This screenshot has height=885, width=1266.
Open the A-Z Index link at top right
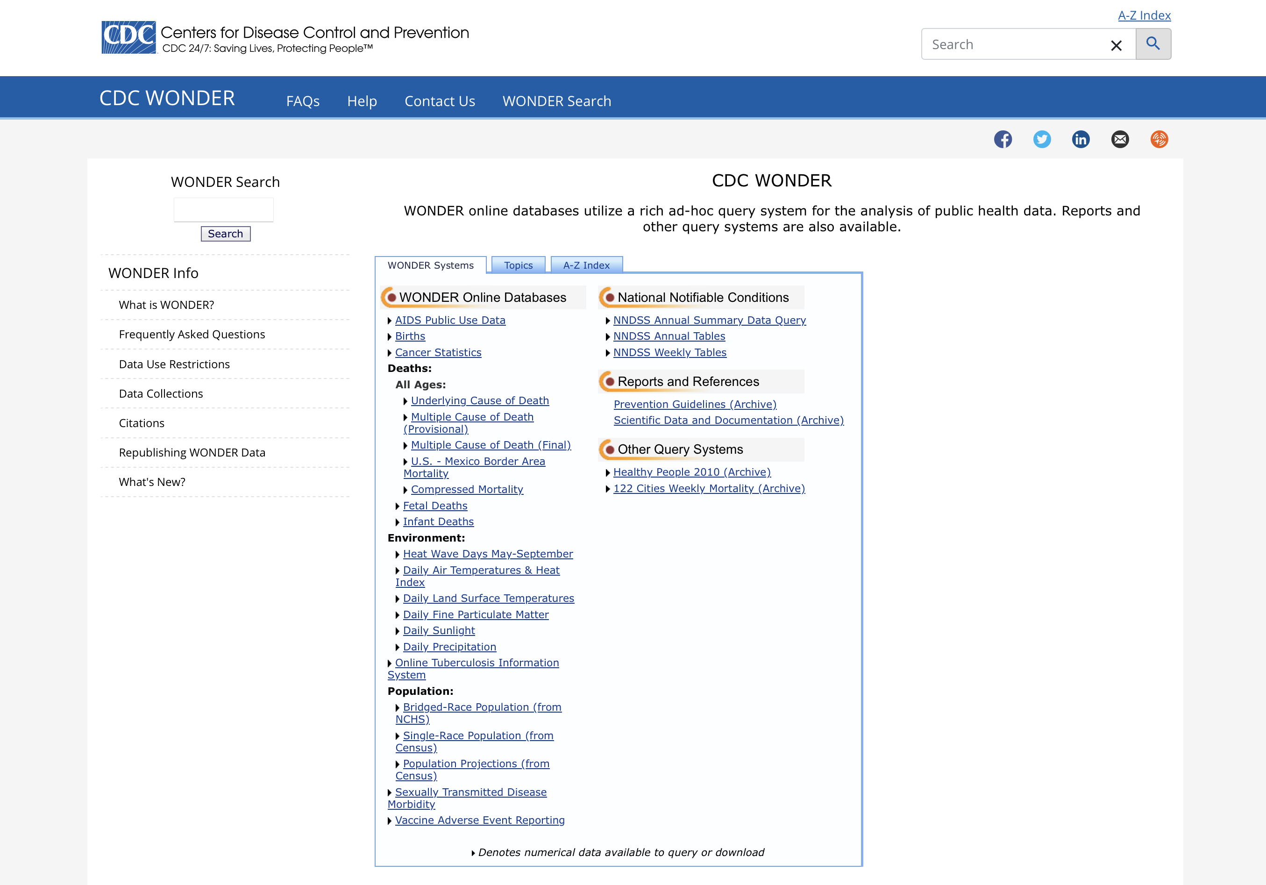click(x=1144, y=15)
